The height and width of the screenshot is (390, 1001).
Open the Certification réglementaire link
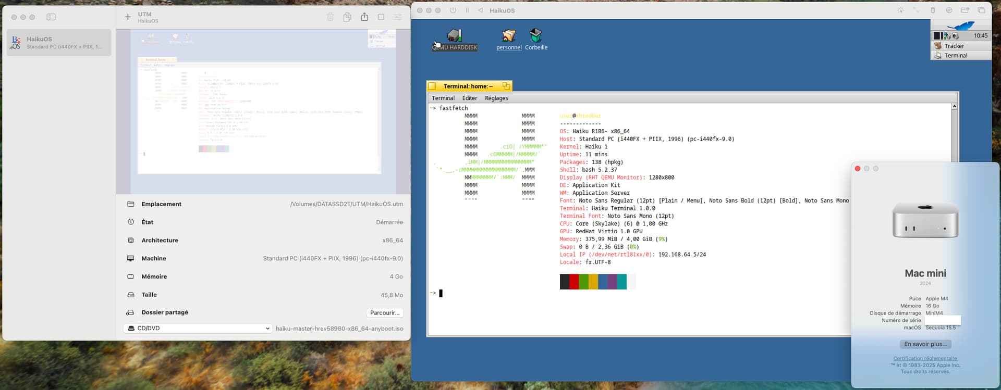pos(925,358)
